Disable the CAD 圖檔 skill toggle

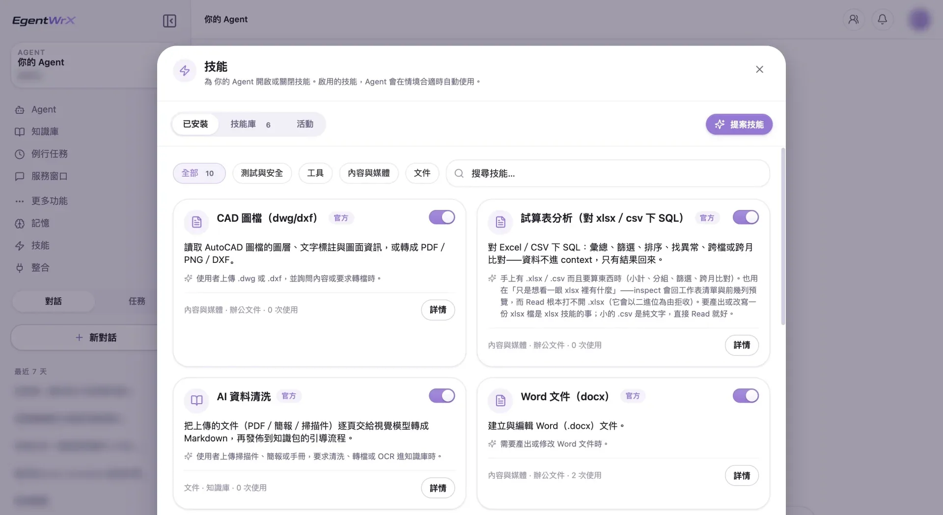point(442,217)
